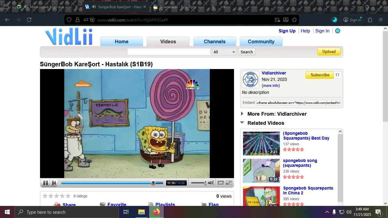The height and width of the screenshot is (218, 388).
Task: Show hidden system tray icons
Action: pyautogui.click(x=327, y=212)
